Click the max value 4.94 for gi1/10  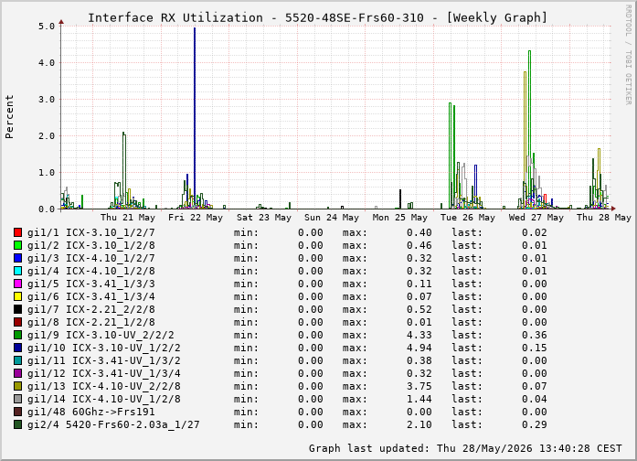click(x=419, y=348)
